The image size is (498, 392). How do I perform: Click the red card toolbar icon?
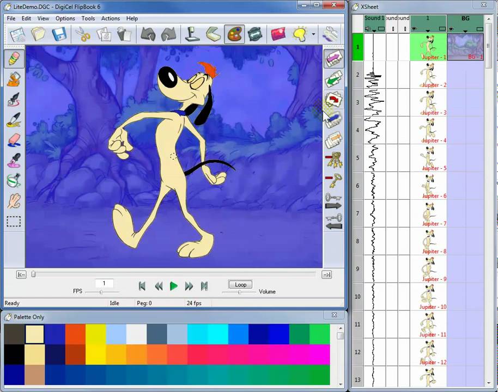pos(278,34)
